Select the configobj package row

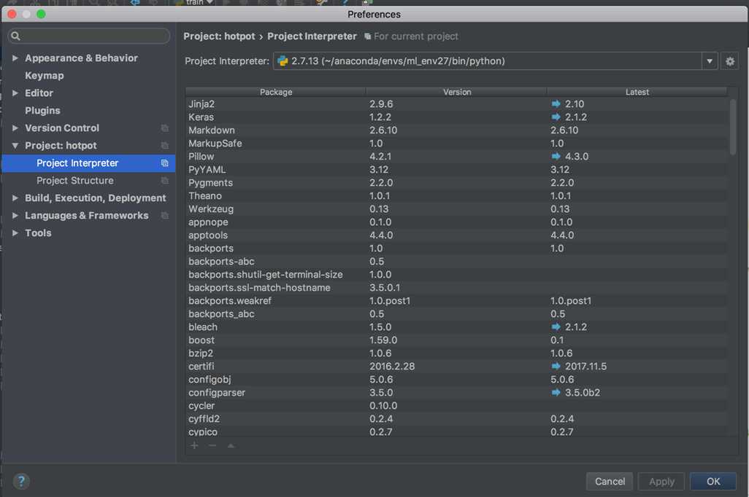point(457,379)
